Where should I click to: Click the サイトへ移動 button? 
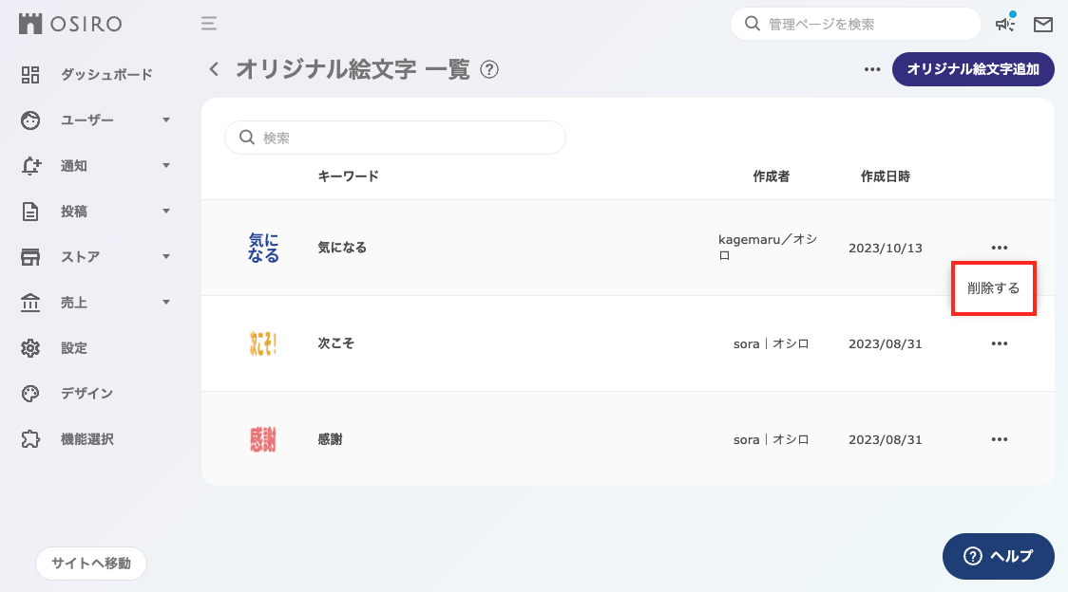pos(90,564)
